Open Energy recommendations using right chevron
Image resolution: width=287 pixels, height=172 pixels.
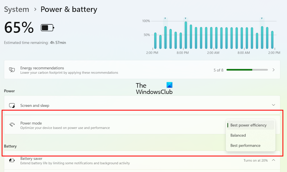pyautogui.click(x=273, y=70)
